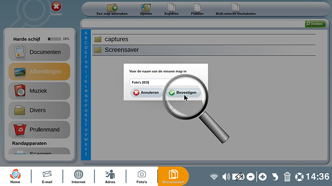The width and height of the screenshot is (332, 186).
Task: Create a new folder with Een map aanmaken
Action: tap(112, 10)
